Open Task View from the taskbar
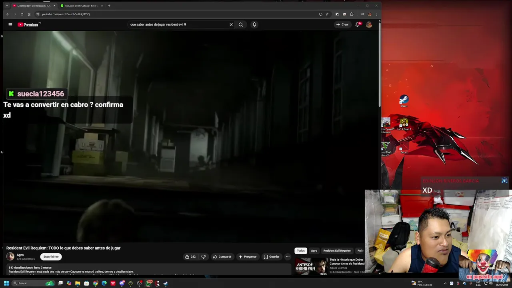The width and height of the screenshot is (512, 288). [x=60, y=283]
